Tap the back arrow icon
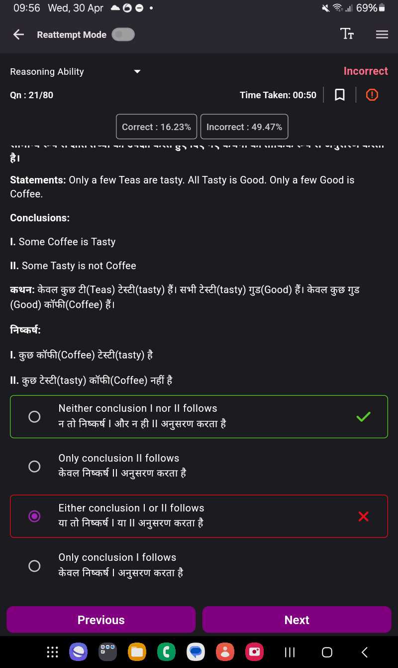Screen dimensions: 398x668 (18, 34)
